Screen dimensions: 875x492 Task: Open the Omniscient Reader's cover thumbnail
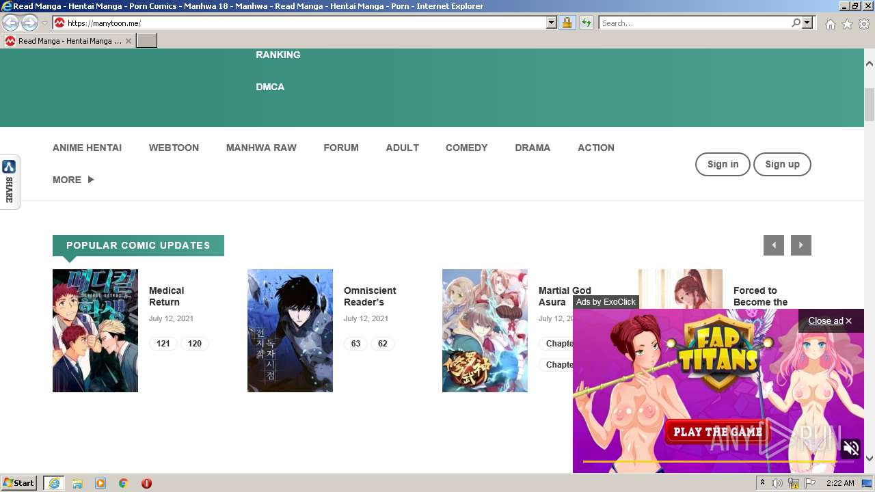tap(290, 331)
